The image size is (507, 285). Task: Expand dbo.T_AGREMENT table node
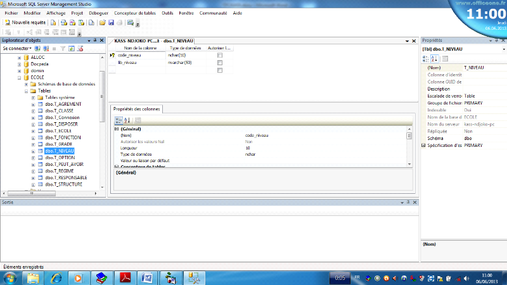tap(34, 104)
